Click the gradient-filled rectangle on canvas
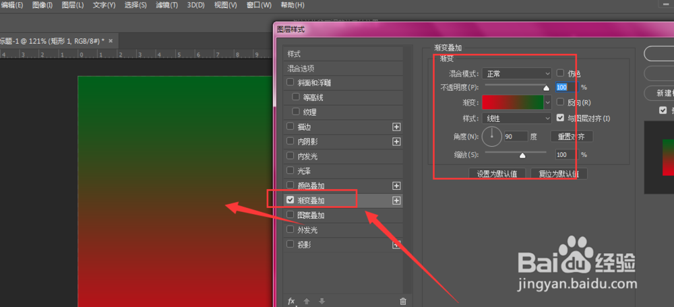This screenshot has width=674, height=307. pos(175,191)
